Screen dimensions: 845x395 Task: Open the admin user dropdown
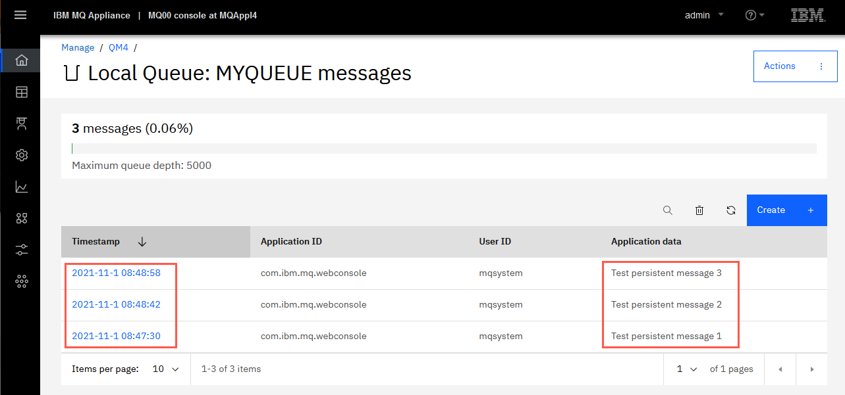point(704,15)
